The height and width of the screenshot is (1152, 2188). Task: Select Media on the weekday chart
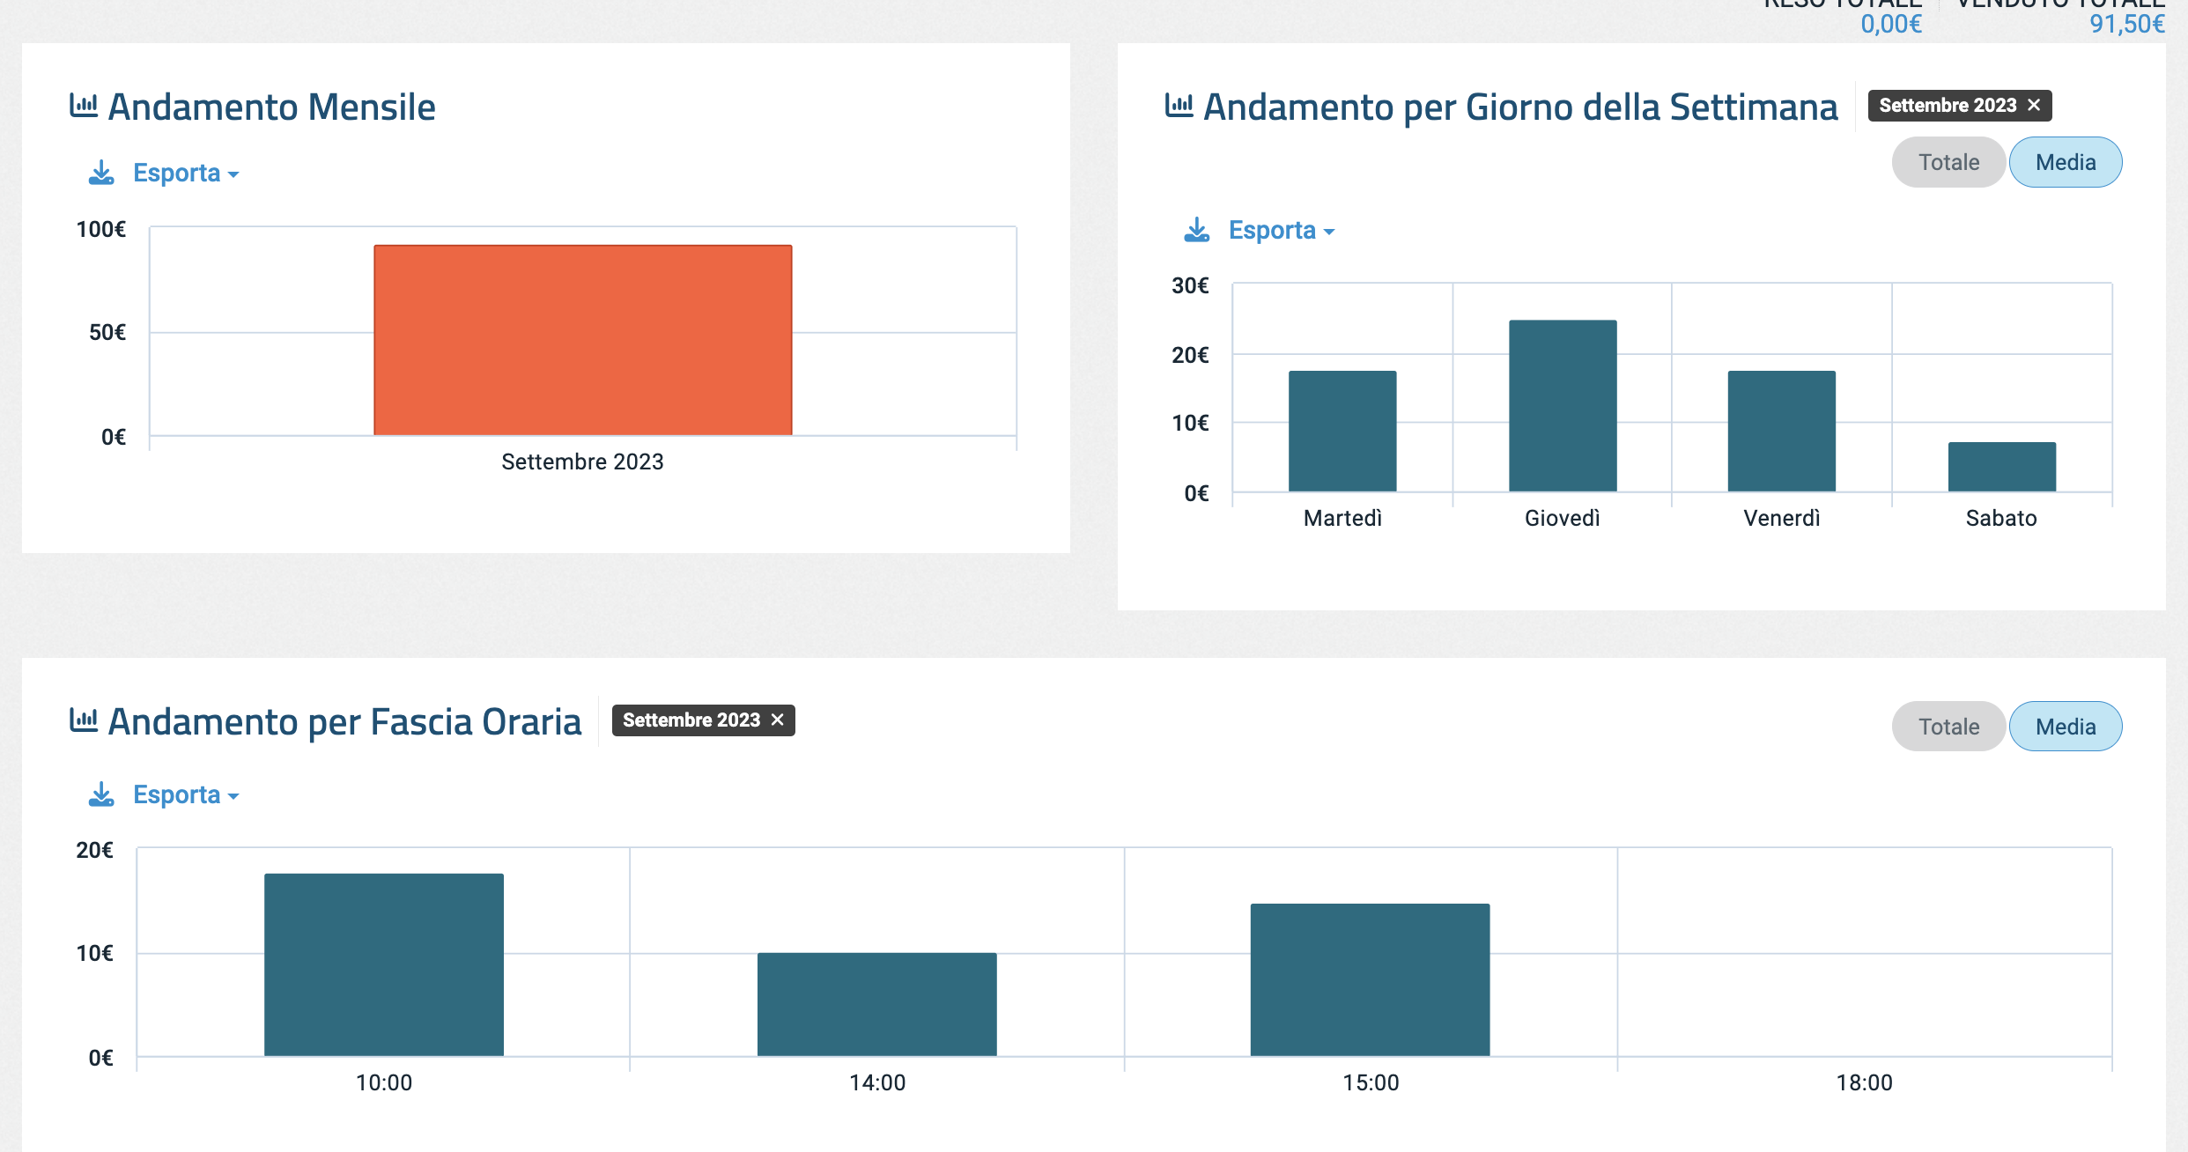[x=2065, y=162]
